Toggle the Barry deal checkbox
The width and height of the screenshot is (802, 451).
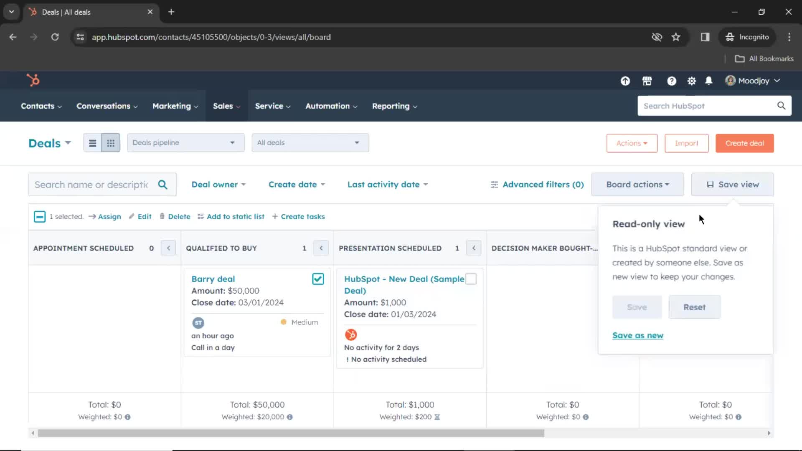318,279
